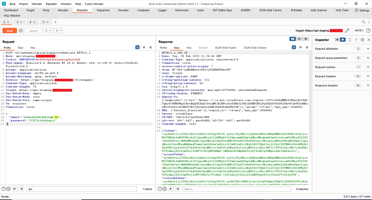Enable pretty-print formatting in the Response editor

[294, 47]
